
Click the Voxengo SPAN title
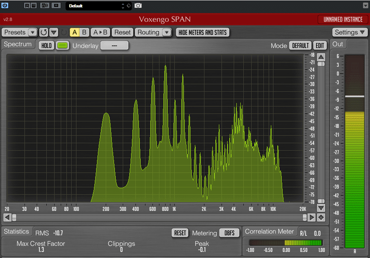click(165, 19)
